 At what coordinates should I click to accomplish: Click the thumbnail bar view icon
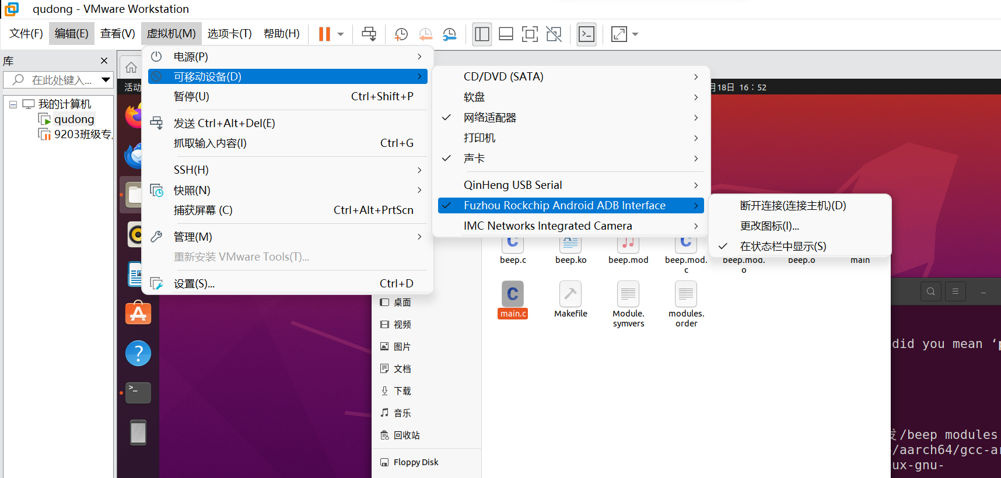point(506,34)
